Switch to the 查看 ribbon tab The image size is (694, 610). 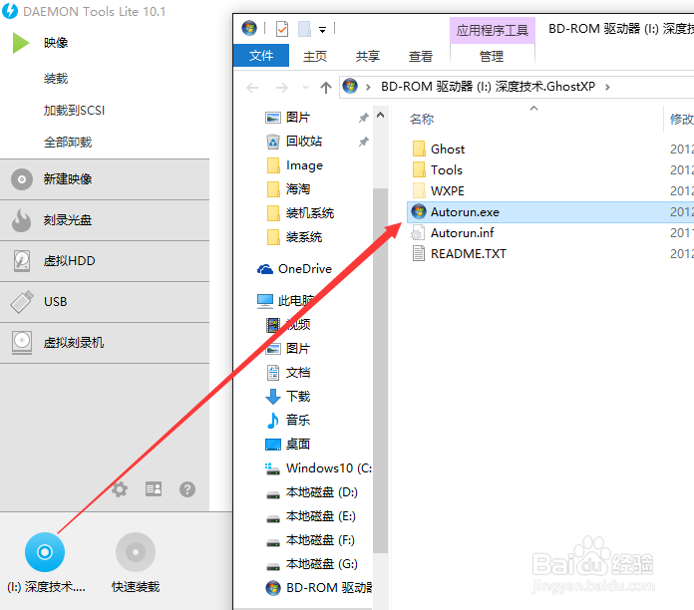point(421,56)
